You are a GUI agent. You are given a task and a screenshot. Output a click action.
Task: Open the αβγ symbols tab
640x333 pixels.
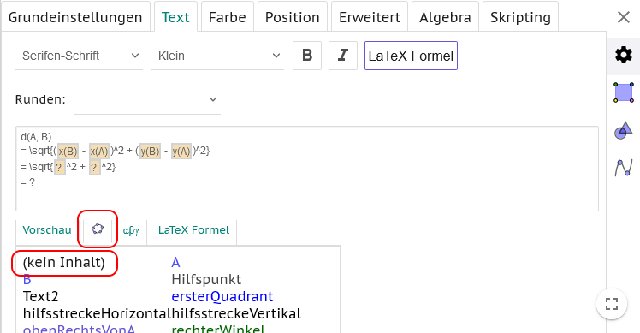tap(131, 230)
